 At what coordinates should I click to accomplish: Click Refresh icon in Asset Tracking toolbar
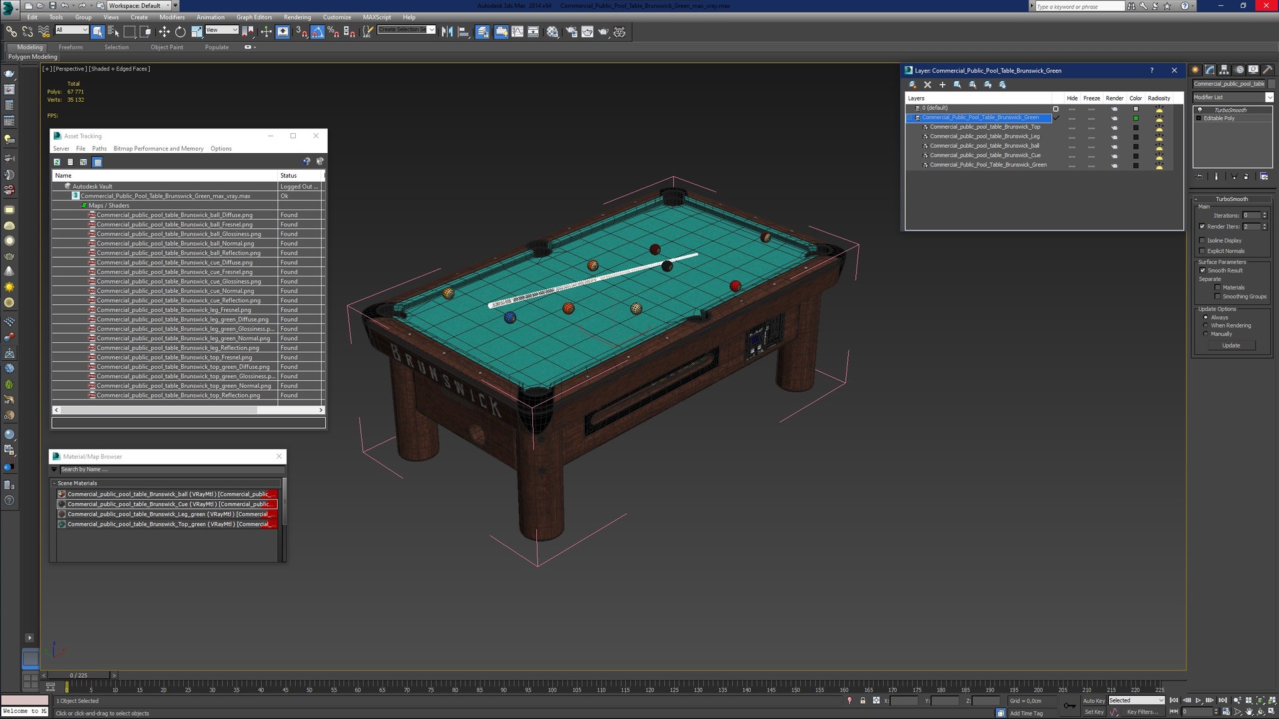click(x=57, y=162)
